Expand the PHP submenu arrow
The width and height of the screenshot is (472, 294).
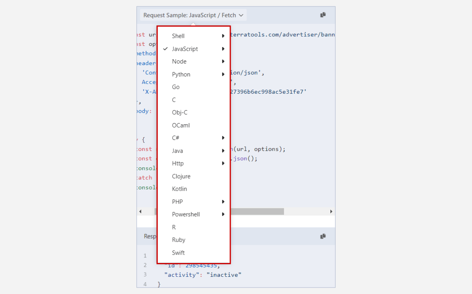(223, 201)
